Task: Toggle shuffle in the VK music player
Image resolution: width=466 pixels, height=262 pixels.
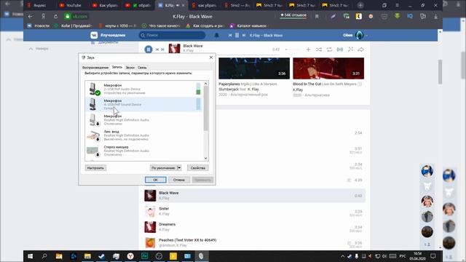Action: pos(319,49)
